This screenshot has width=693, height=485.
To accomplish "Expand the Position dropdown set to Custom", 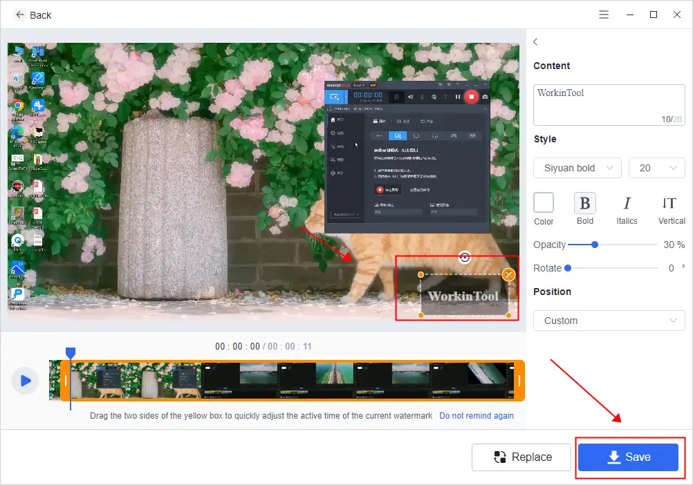I will (x=609, y=321).
